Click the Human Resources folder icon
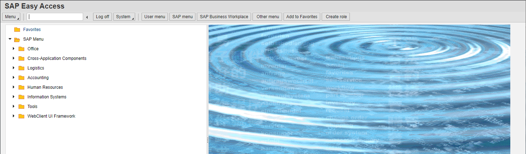 (21, 87)
